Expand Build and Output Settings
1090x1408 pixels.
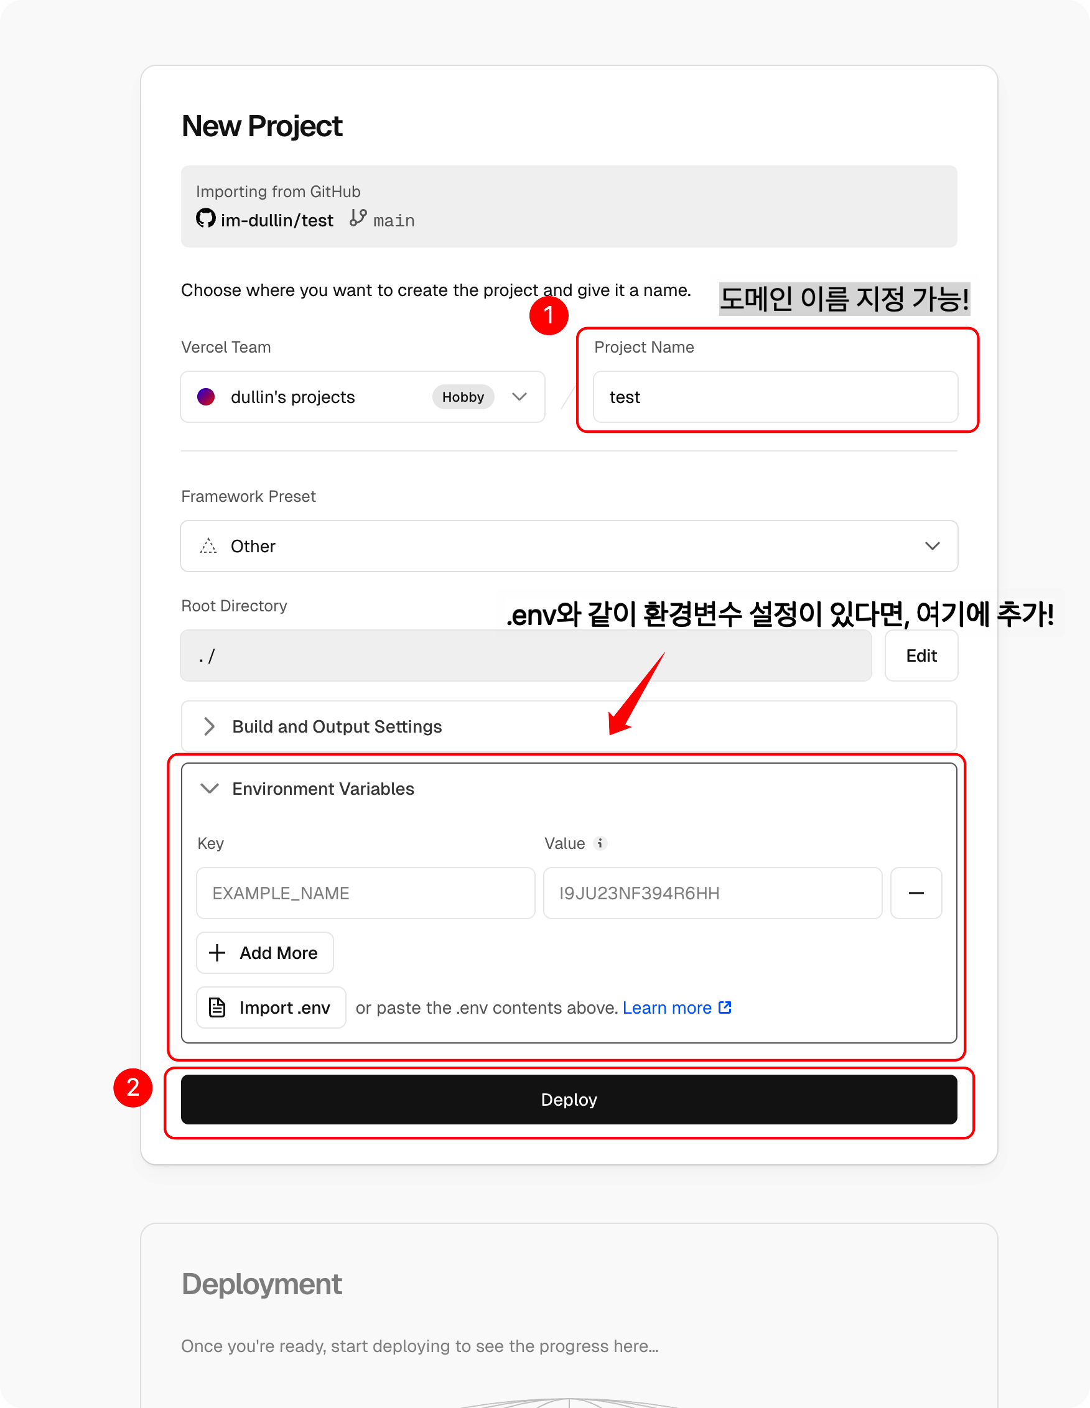(569, 726)
